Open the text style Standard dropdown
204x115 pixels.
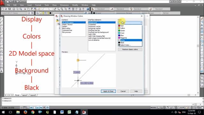(x=102, y=9)
